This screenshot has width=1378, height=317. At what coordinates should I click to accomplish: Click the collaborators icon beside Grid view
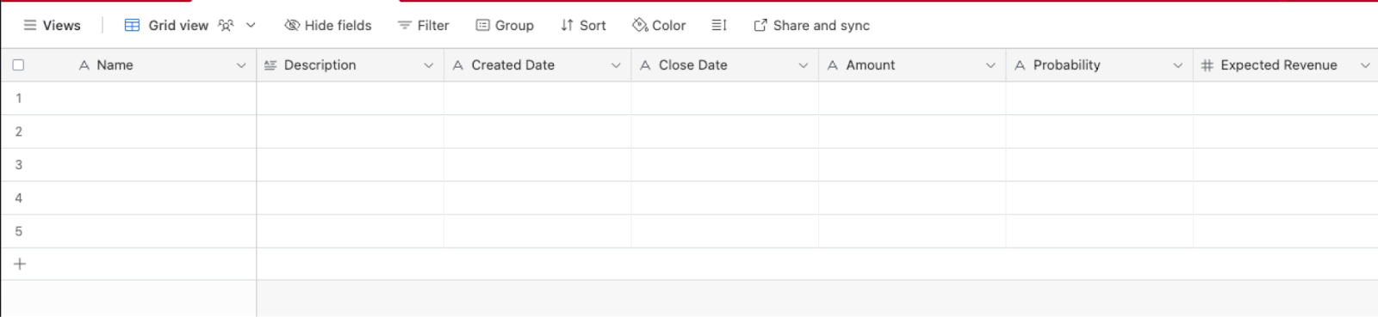226,26
